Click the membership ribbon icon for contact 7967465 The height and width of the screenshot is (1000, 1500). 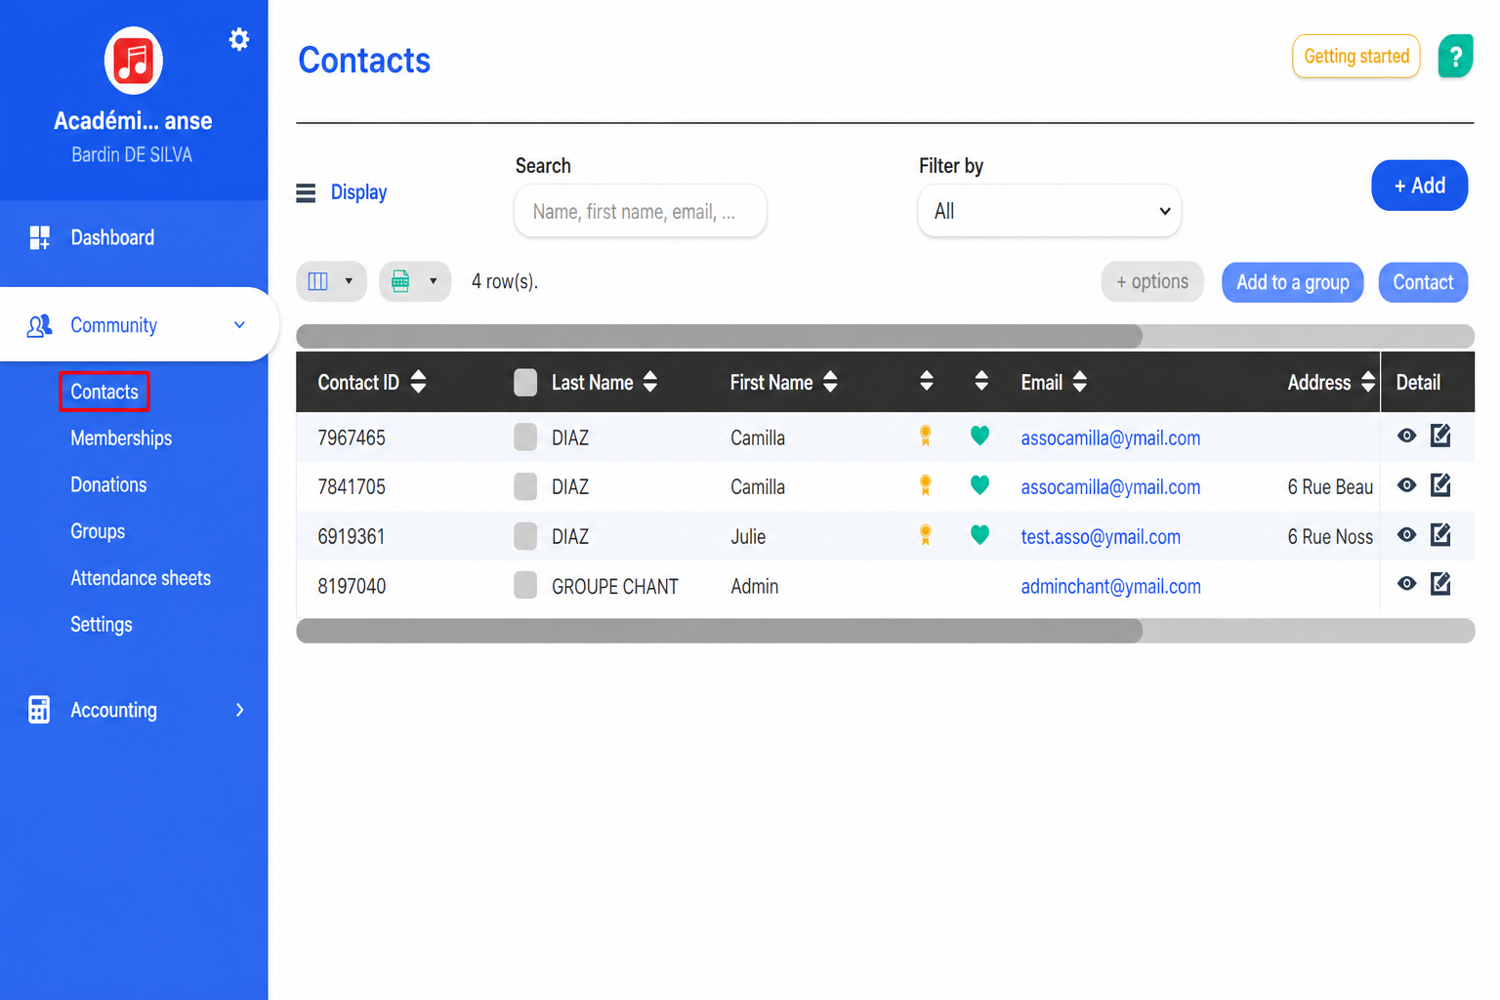[925, 436]
